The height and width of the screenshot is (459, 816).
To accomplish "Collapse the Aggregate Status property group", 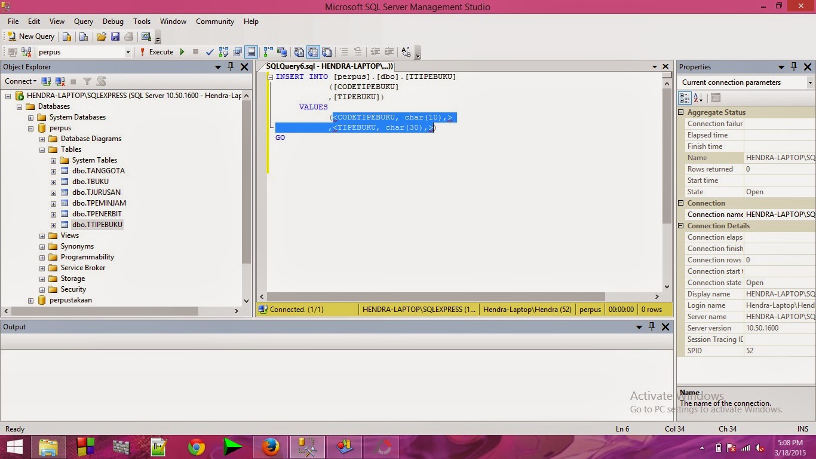I will (681, 112).
